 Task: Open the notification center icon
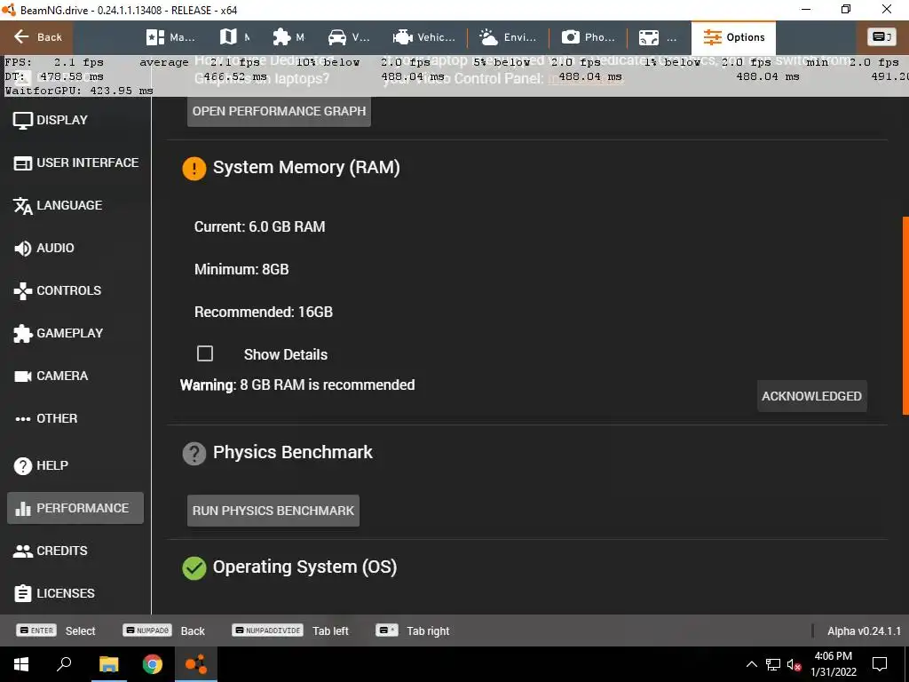(880, 664)
